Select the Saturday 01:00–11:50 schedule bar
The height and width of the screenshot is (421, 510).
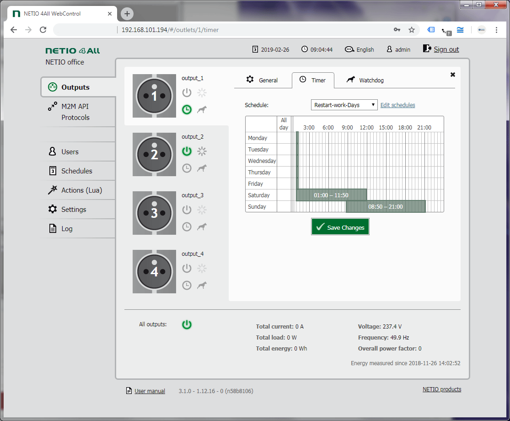tap(332, 194)
